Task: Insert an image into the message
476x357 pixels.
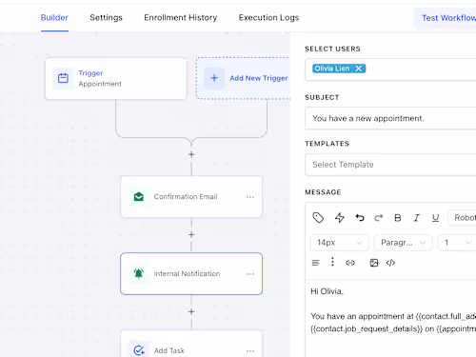Action: [x=374, y=263]
